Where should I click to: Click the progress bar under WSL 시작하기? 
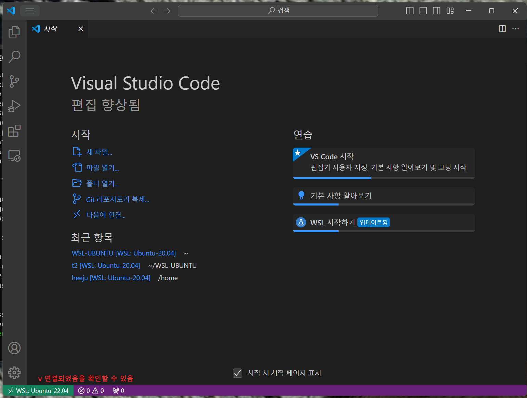pyautogui.click(x=384, y=231)
